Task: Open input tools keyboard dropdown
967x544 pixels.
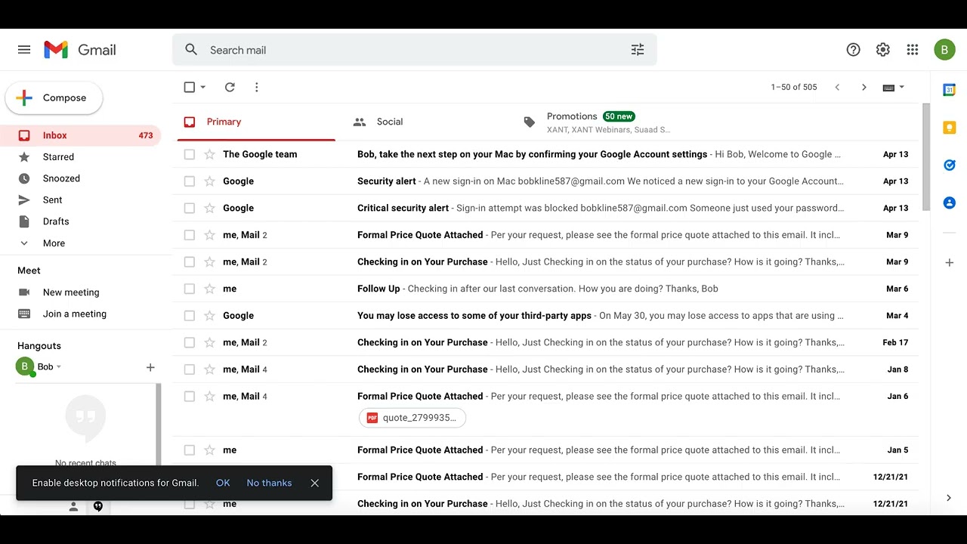Action: [x=894, y=88]
